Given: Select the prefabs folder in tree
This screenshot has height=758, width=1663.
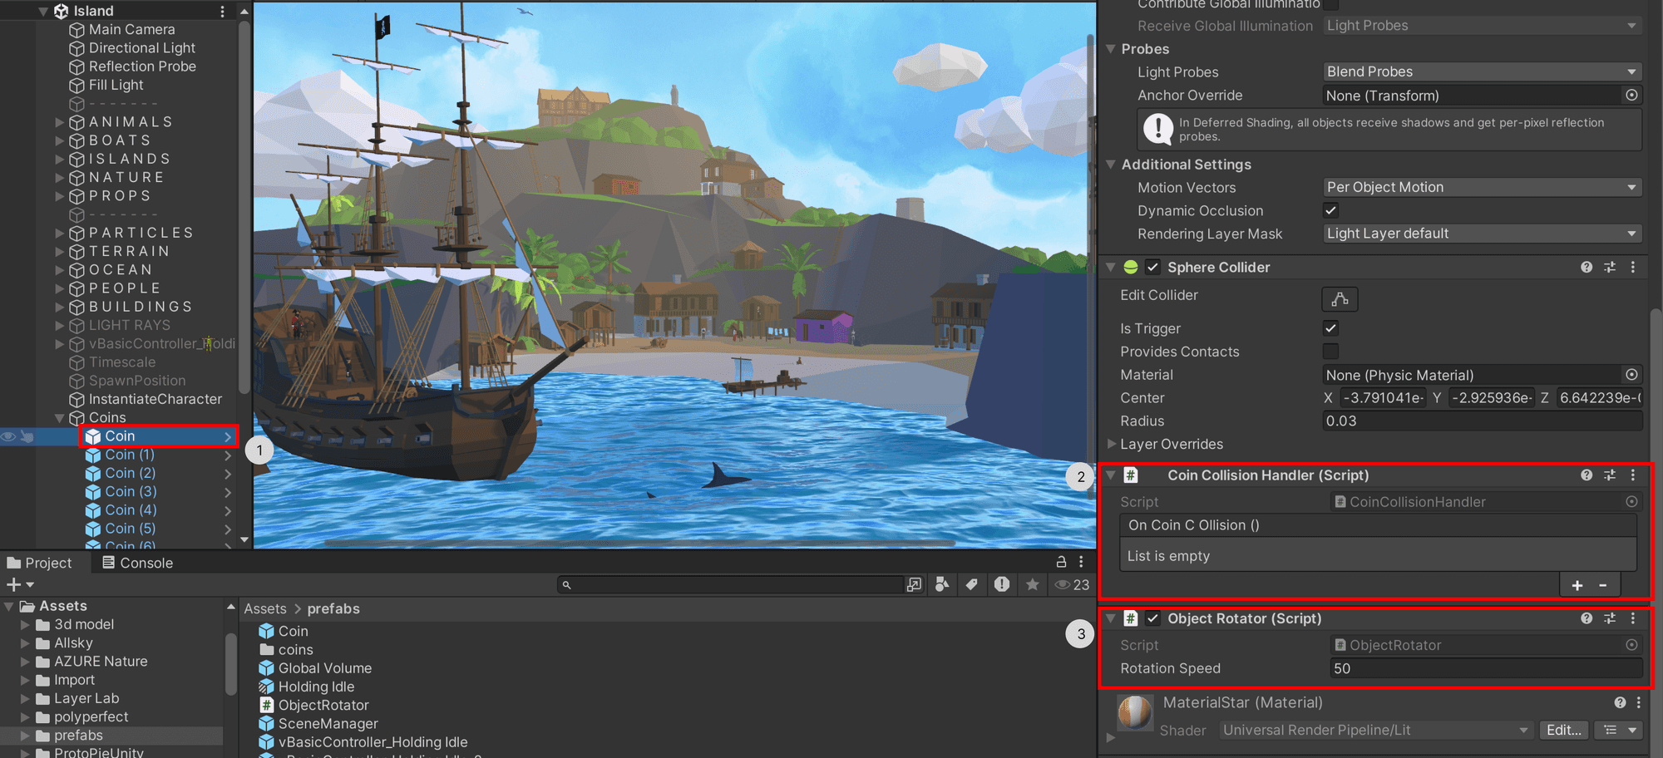Looking at the screenshot, I should [x=78, y=736].
